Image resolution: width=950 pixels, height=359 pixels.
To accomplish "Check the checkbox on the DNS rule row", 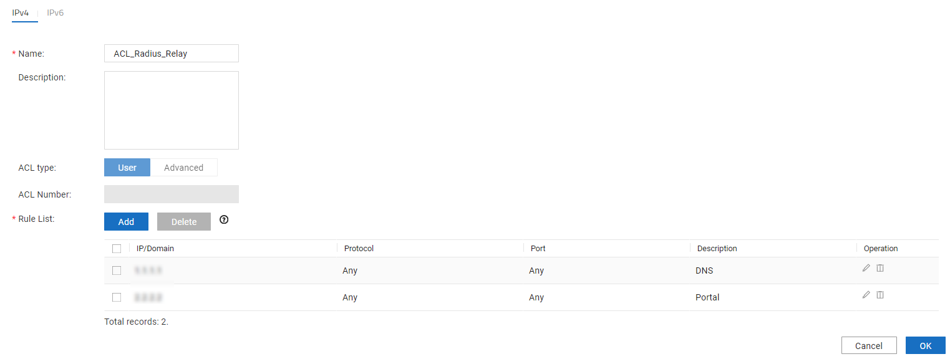I will [117, 270].
